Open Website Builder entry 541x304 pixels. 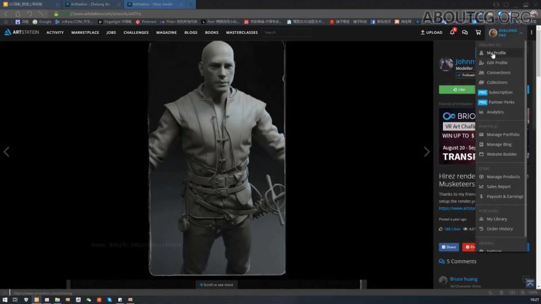click(500, 154)
